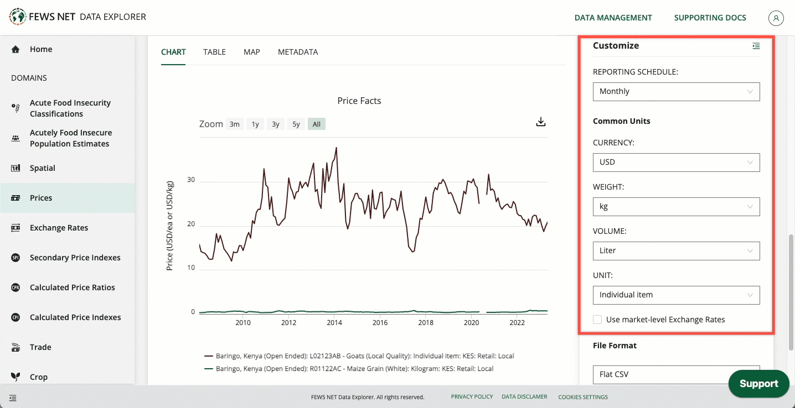Image resolution: width=795 pixels, height=408 pixels.
Task: Open the Privacy Policy link
Action: [472, 396]
